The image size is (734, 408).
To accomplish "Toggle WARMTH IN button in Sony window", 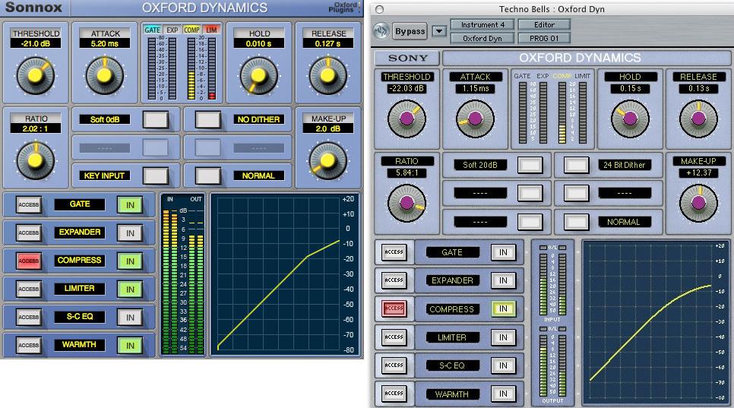I will click(x=503, y=394).
